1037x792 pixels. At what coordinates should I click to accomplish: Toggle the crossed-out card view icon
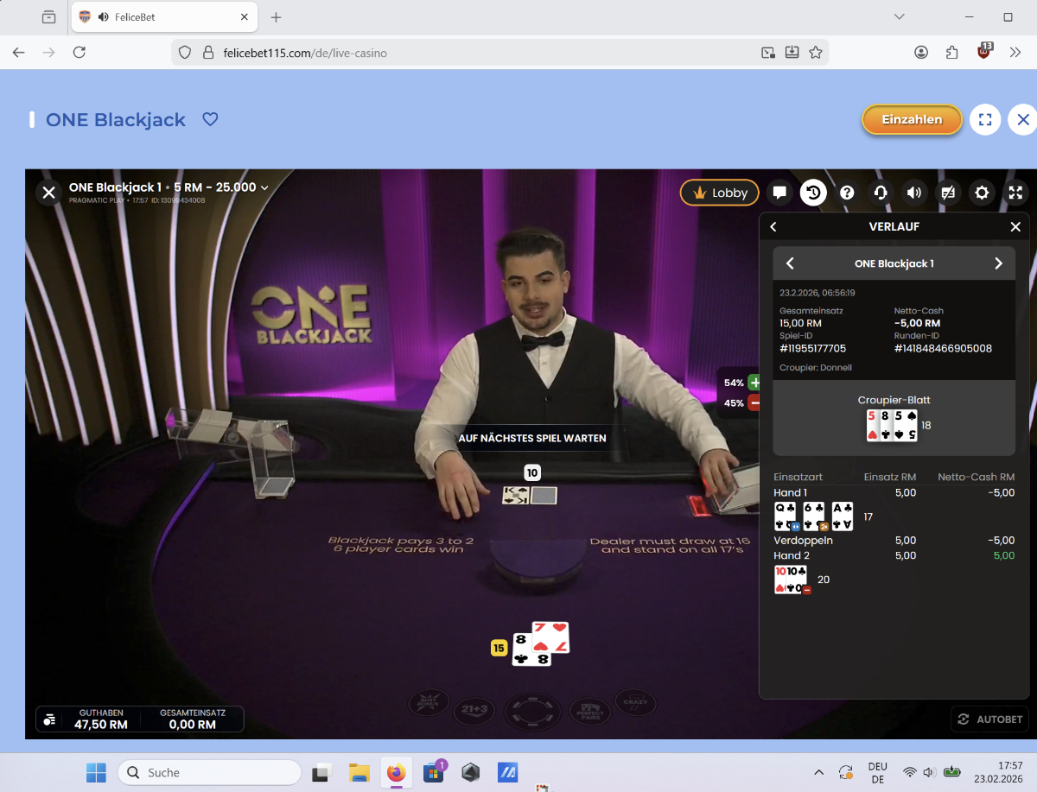[948, 193]
